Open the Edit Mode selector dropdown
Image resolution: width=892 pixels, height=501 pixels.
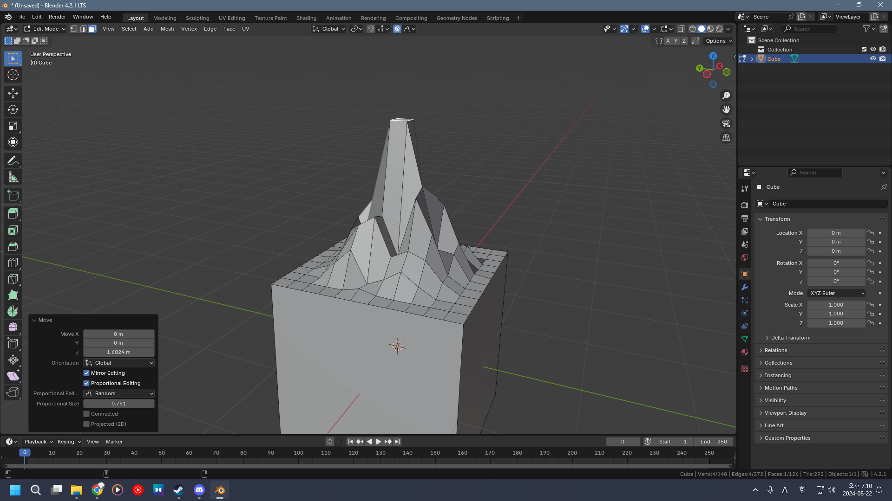[45, 29]
